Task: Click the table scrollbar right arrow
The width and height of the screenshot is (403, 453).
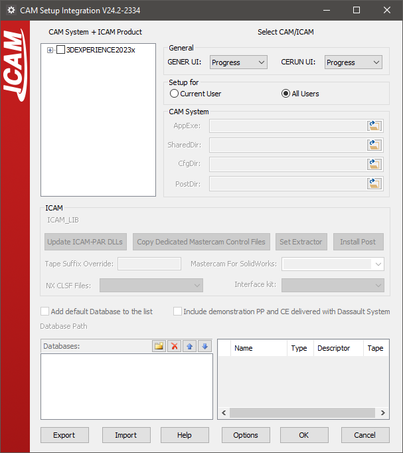Action: 383,412
